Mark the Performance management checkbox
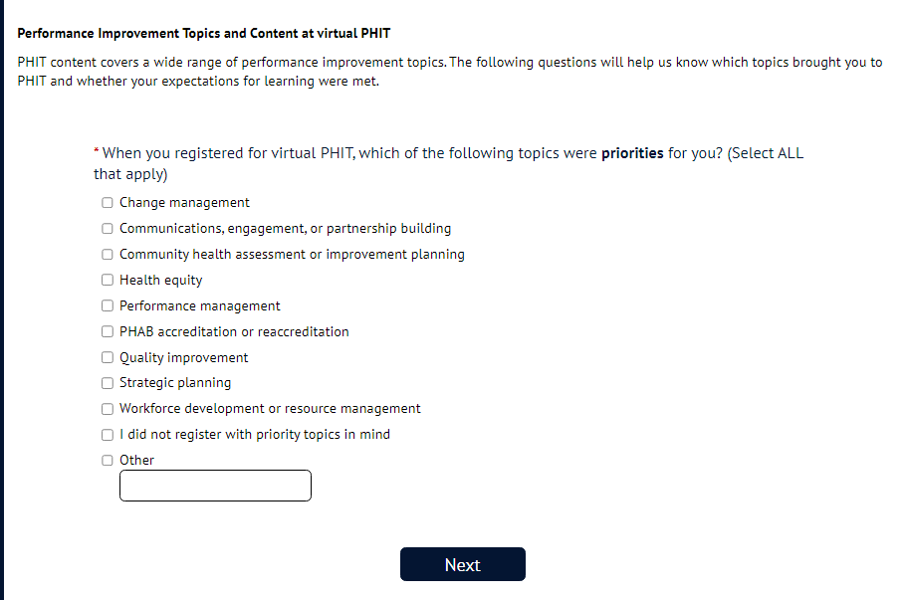This screenshot has height=600, width=908. 108,306
